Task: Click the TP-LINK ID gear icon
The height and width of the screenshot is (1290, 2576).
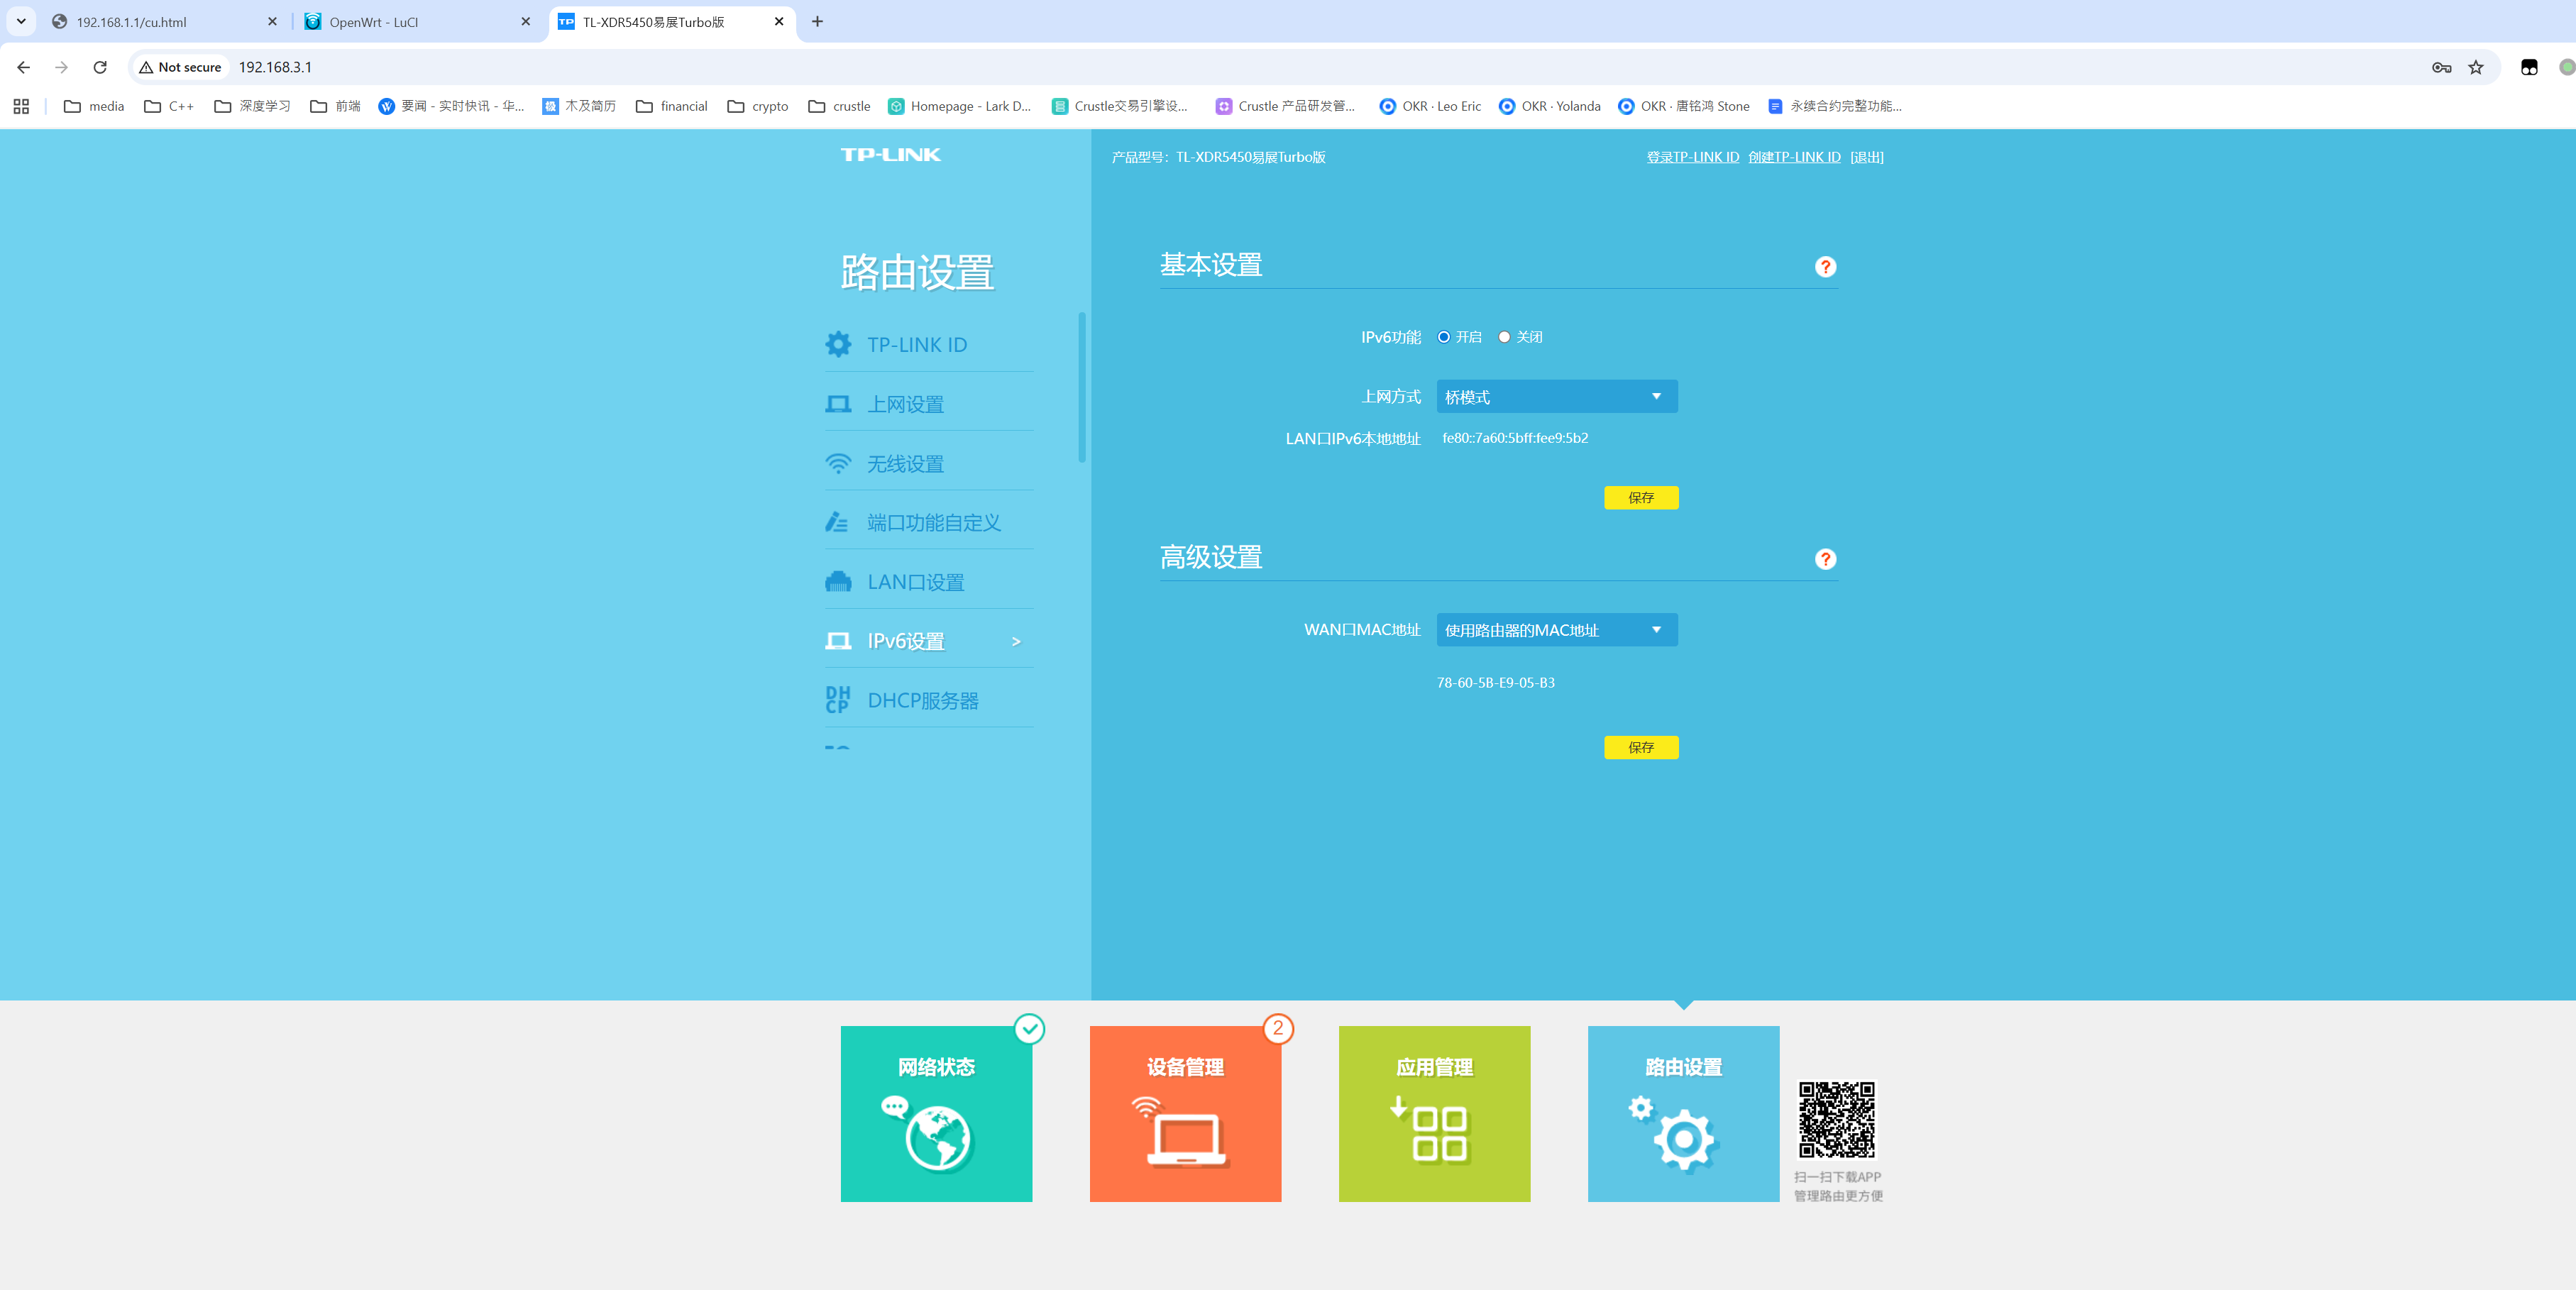Action: pyautogui.click(x=838, y=345)
